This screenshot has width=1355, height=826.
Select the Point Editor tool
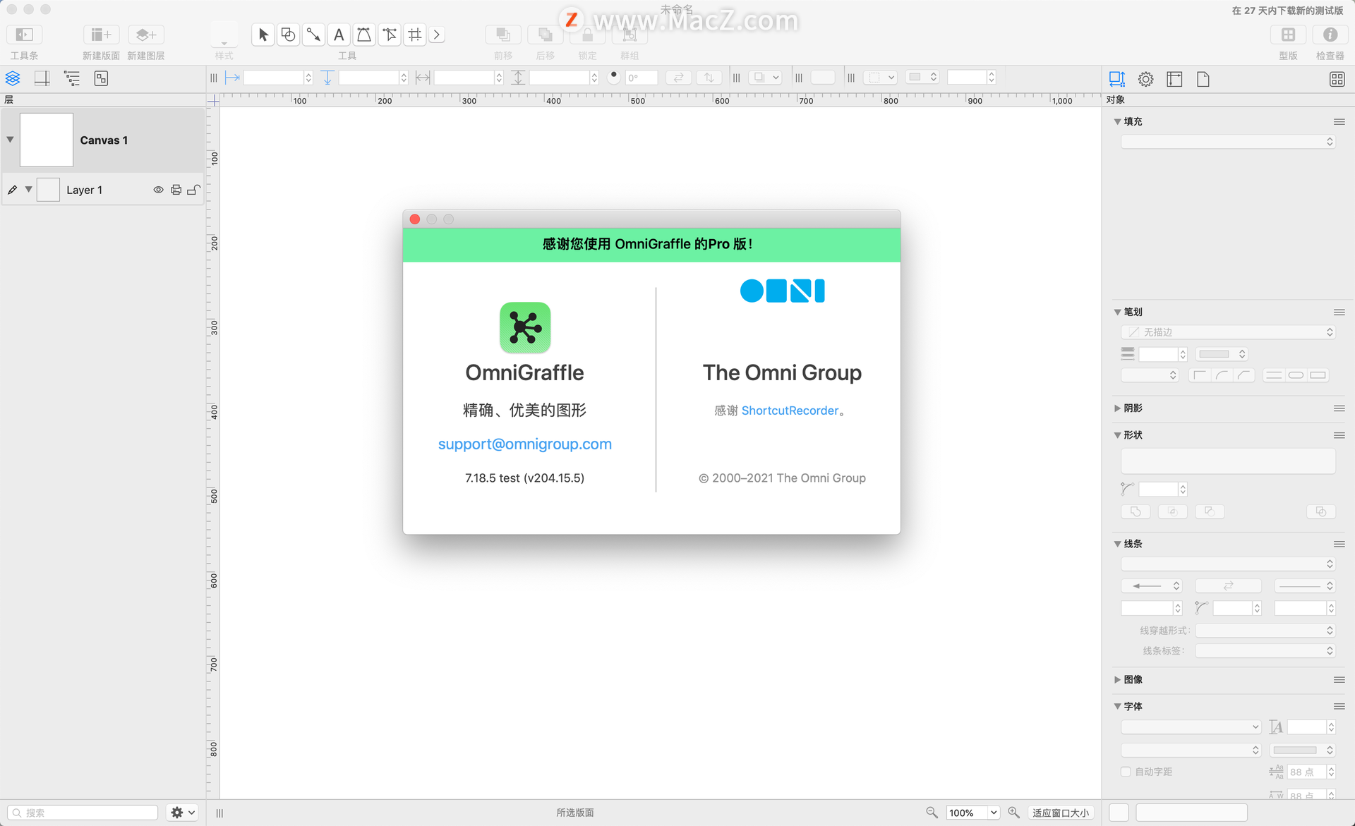[x=390, y=35]
